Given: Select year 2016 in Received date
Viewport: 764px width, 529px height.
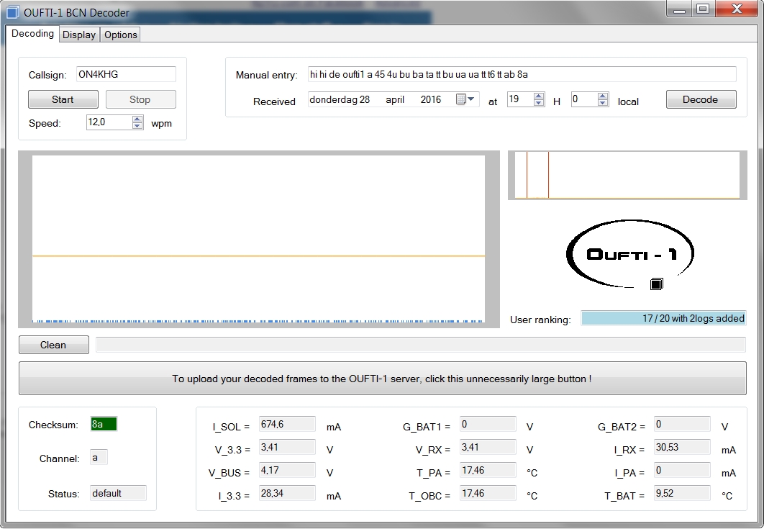Looking at the screenshot, I should (x=431, y=99).
